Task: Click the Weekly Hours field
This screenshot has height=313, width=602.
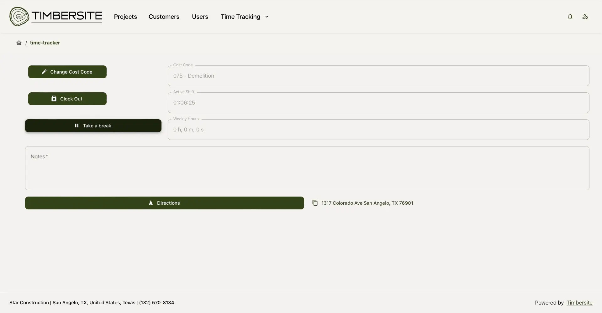Action: [378, 130]
